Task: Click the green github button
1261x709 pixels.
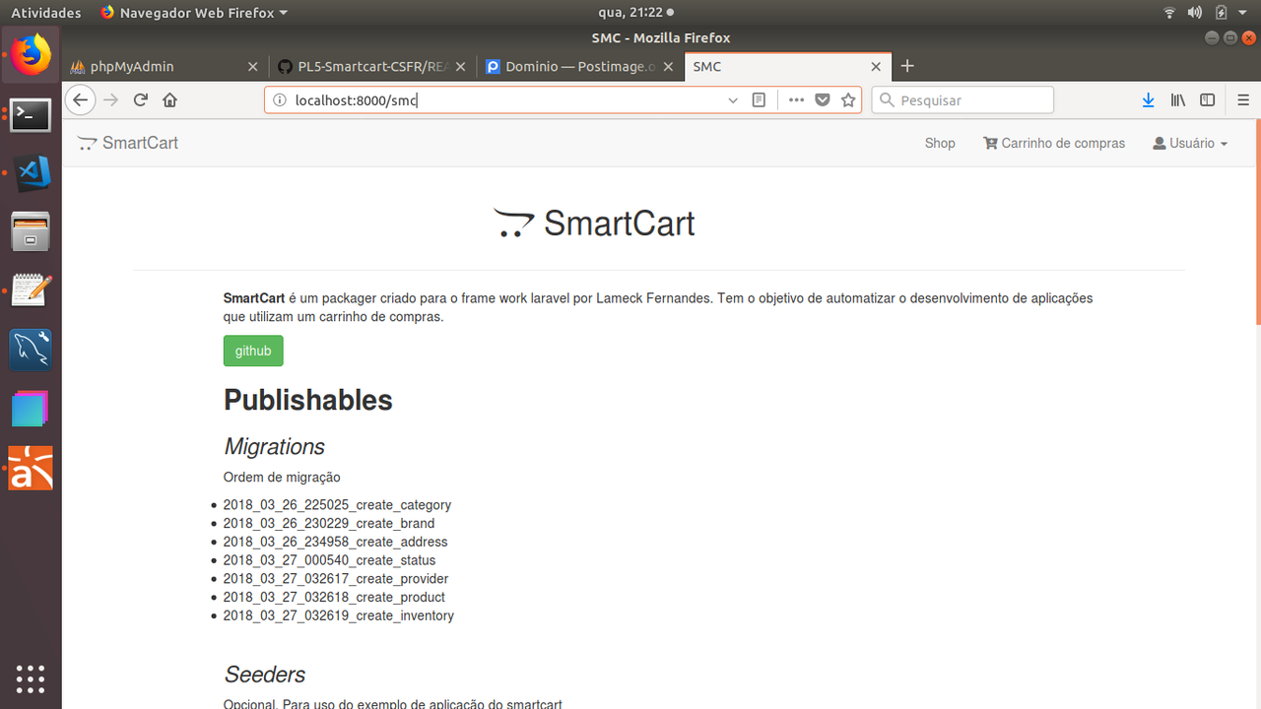Action: click(253, 351)
